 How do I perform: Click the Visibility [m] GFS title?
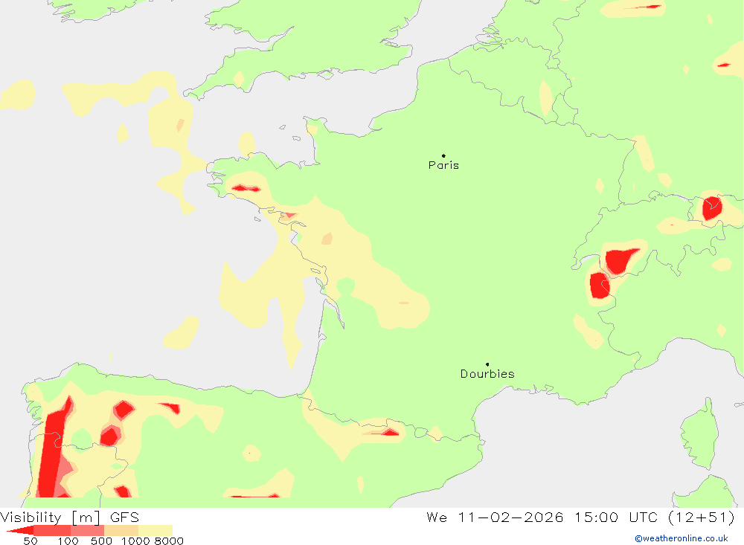[x=70, y=517]
